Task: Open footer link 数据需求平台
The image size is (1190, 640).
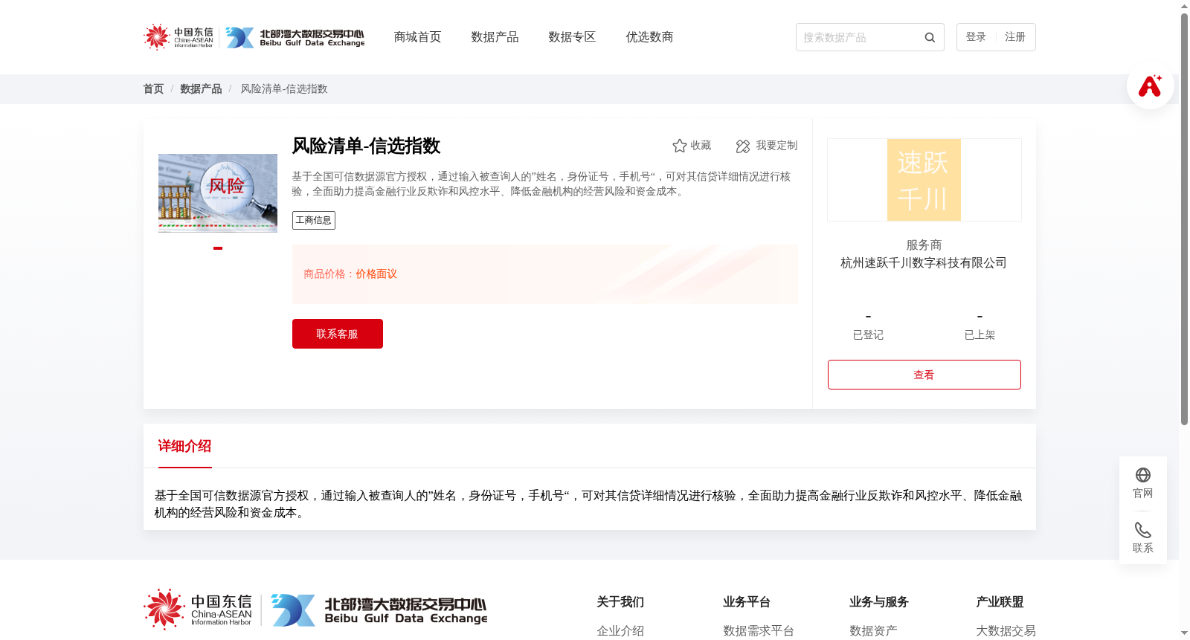Action: tap(759, 631)
